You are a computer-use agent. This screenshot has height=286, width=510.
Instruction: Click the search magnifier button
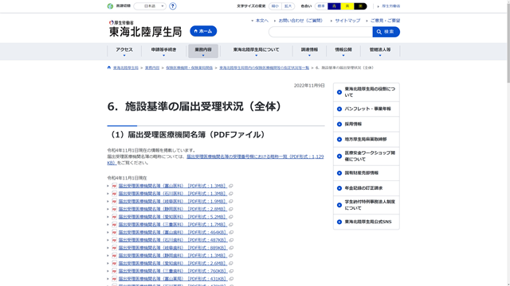click(386, 32)
